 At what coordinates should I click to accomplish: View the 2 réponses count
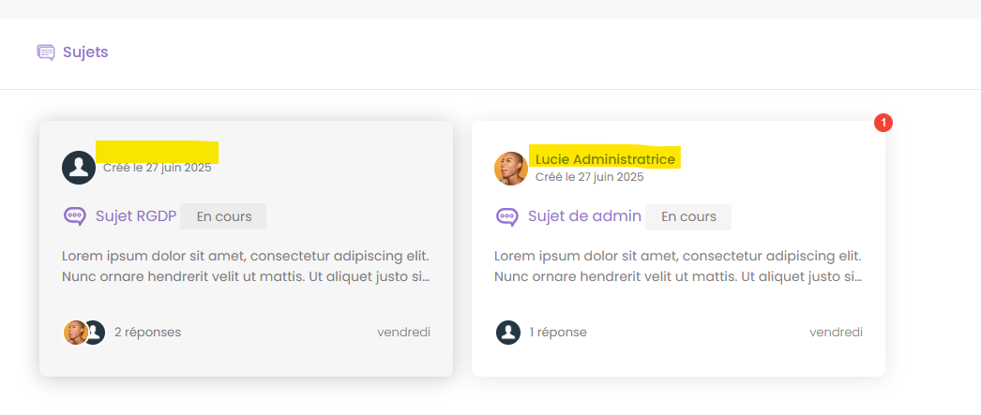[147, 332]
